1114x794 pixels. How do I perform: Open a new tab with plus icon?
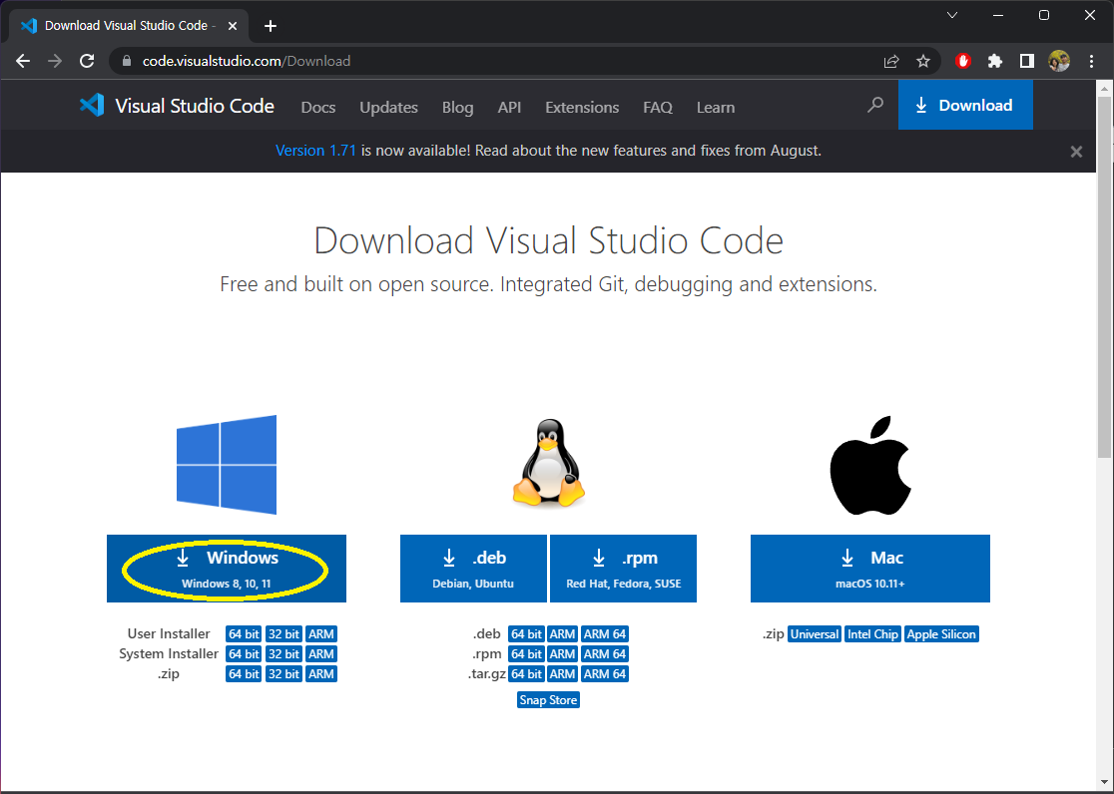270,26
